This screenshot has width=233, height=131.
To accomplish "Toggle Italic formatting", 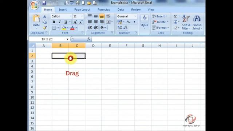I will tap(60, 22).
